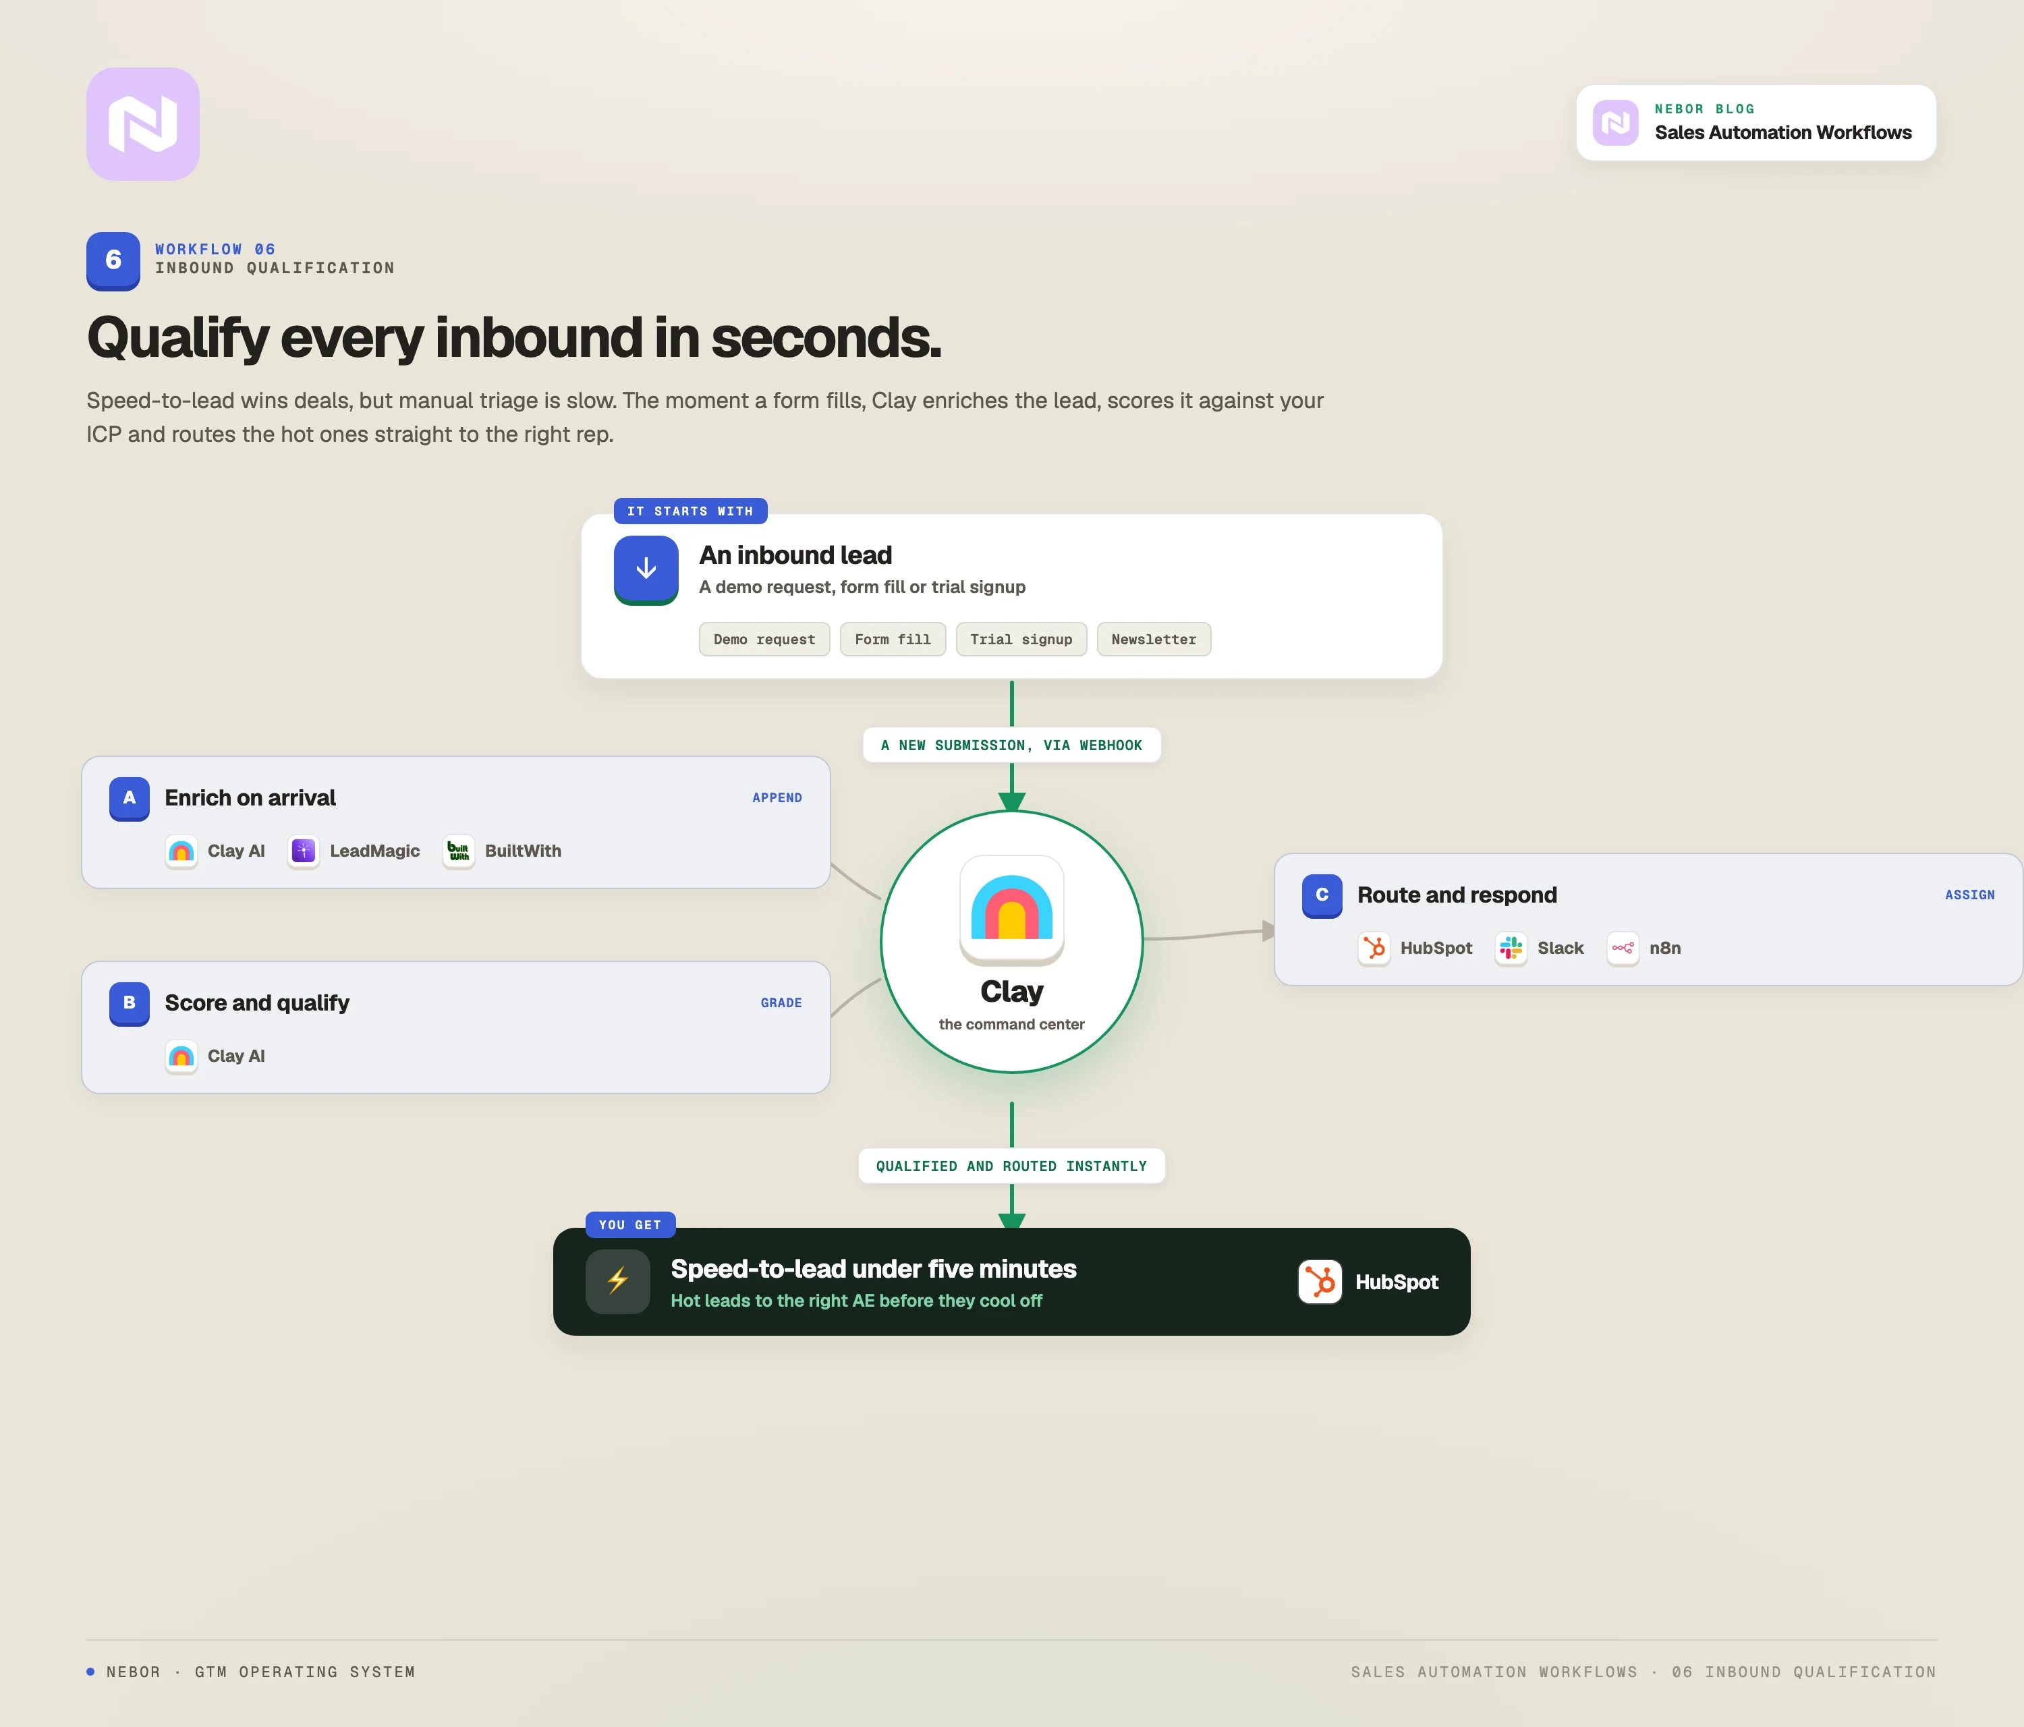Click the 'Route and respond' heading

click(x=1457, y=896)
